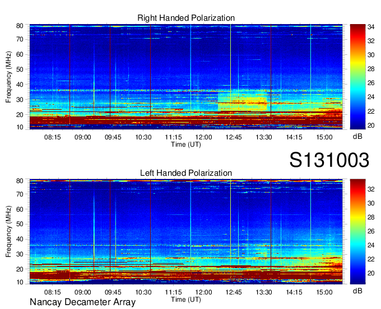Click 13:30 tick on right-handed time axis
This screenshot has height=309, width=381.
(x=264, y=137)
